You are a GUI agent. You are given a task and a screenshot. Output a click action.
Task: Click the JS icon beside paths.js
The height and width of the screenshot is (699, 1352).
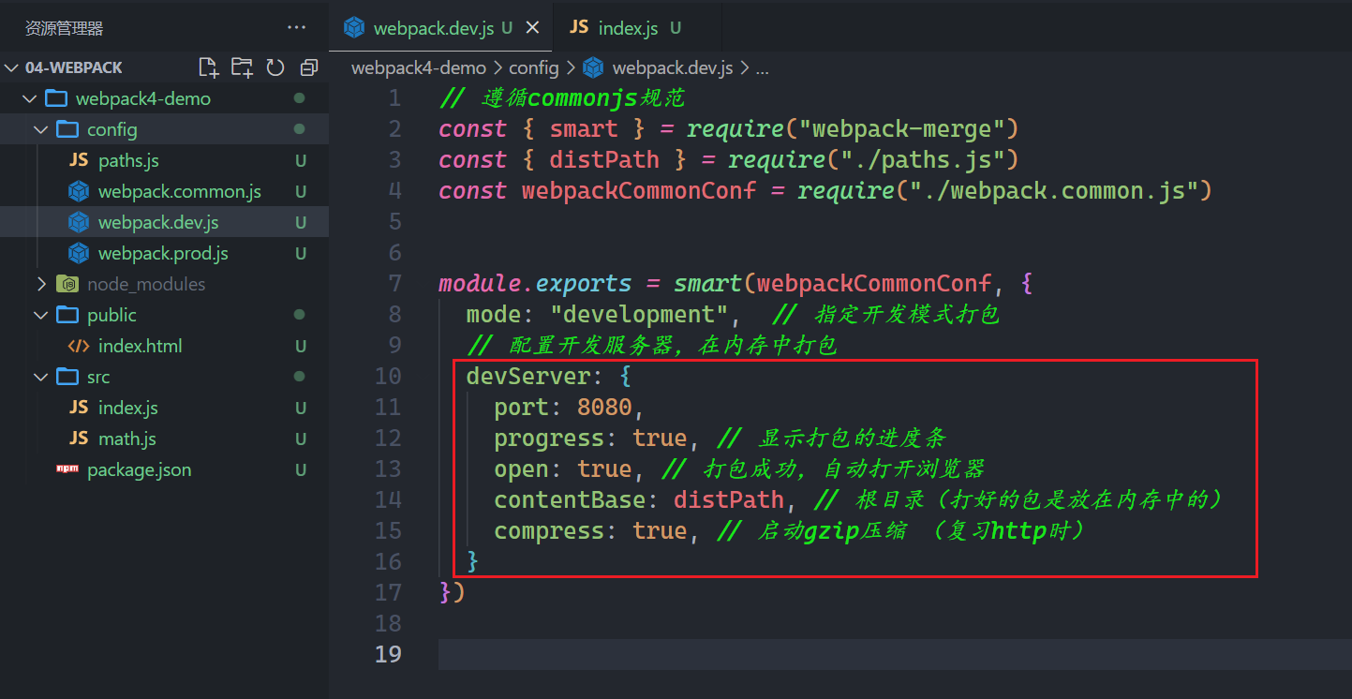(x=79, y=160)
